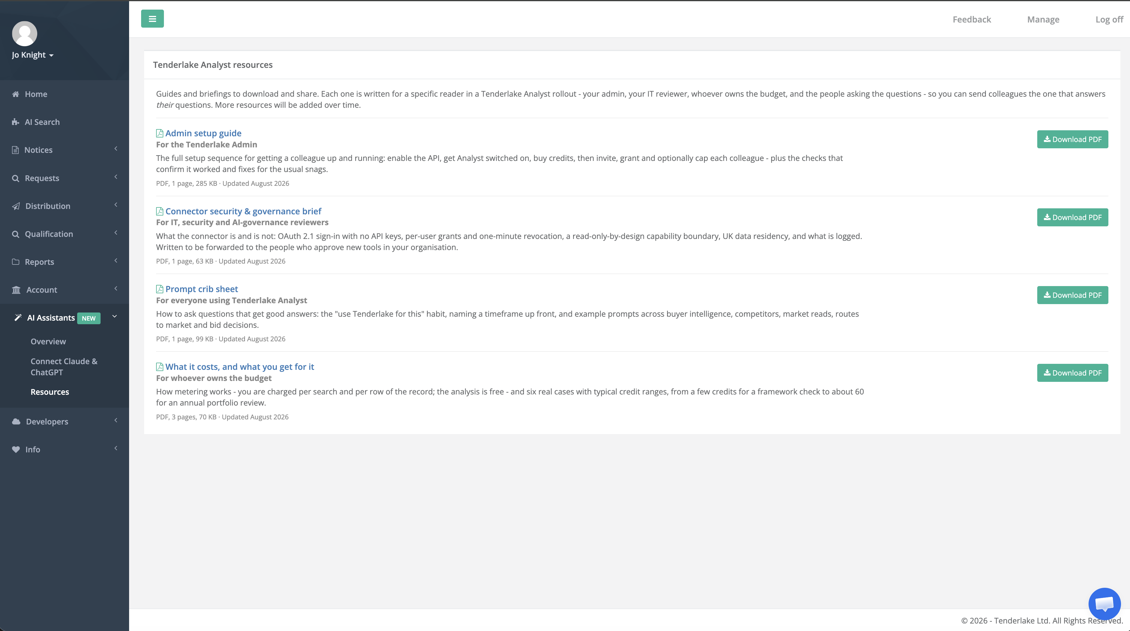Viewport: 1130px width, 631px height.
Task: Download the What it costs PDF
Action: pyautogui.click(x=1073, y=373)
